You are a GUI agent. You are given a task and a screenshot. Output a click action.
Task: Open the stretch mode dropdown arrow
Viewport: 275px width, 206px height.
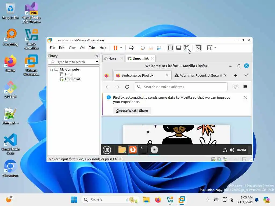215,48
